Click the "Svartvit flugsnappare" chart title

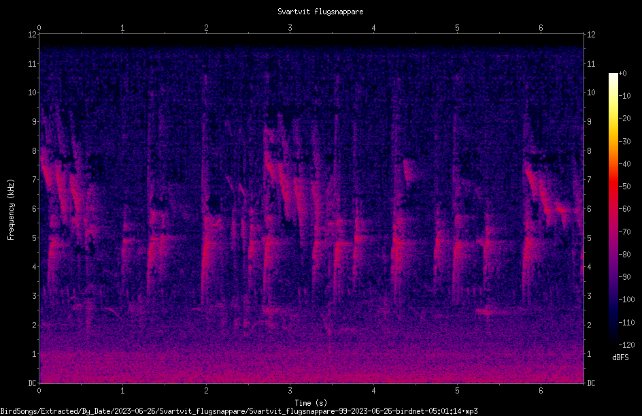pos(320,12)
